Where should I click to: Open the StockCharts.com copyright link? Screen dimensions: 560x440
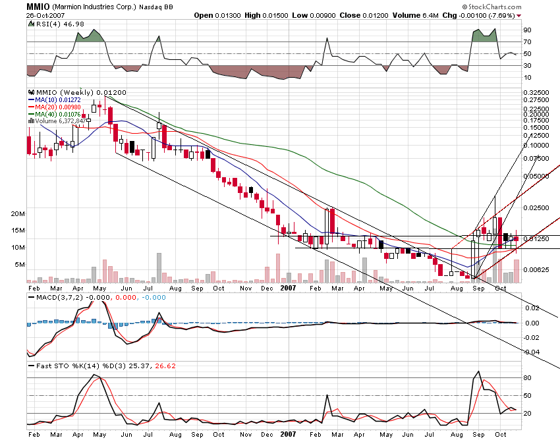click(x=491, y=7)
